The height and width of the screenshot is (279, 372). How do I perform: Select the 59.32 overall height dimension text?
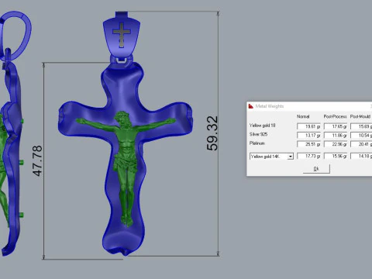click(212, 133)
